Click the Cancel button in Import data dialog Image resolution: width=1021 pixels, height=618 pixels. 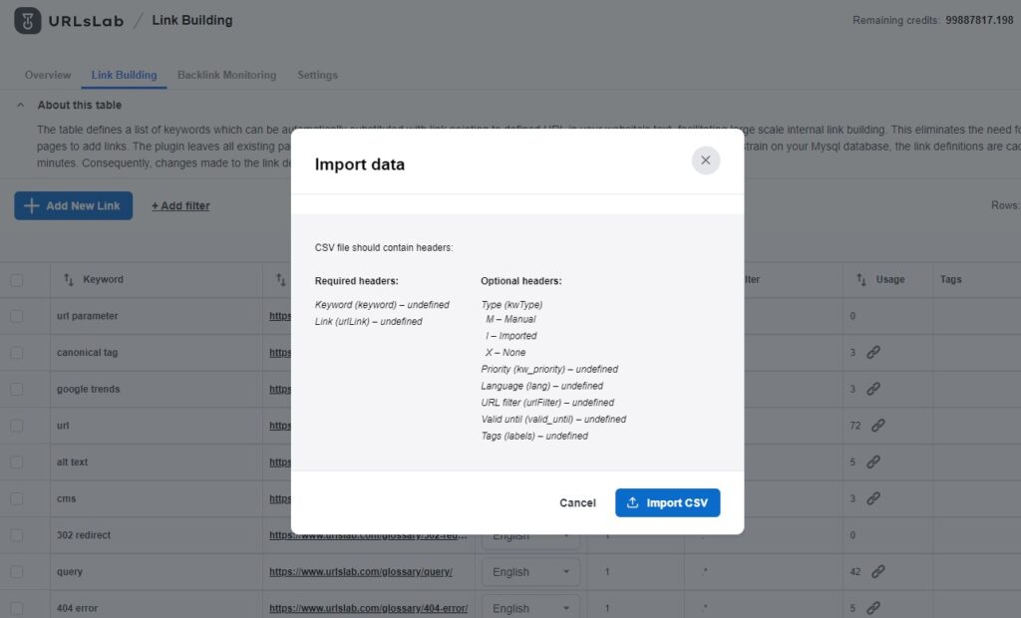[577, 502]
